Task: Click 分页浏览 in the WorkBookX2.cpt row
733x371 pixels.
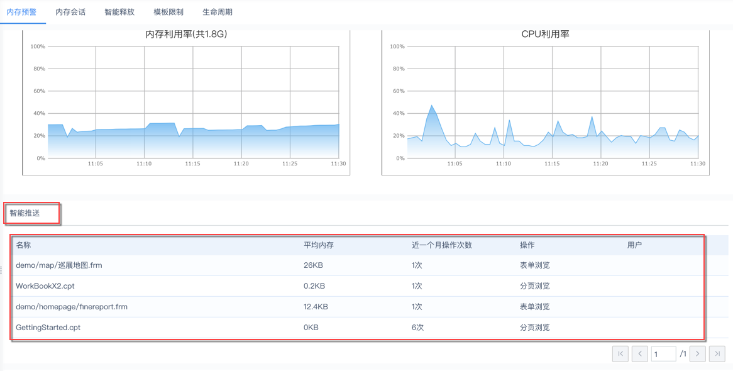Action: (x=535, y=286)
